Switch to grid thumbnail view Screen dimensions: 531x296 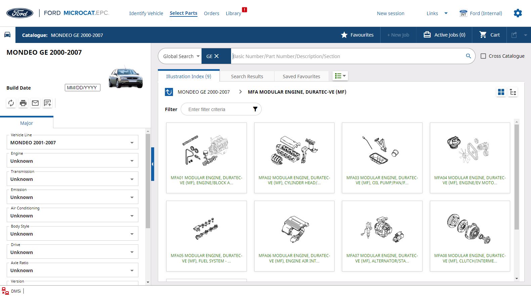pos(501,92)
